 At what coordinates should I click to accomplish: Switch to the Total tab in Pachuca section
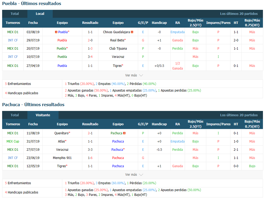[15, 115]
